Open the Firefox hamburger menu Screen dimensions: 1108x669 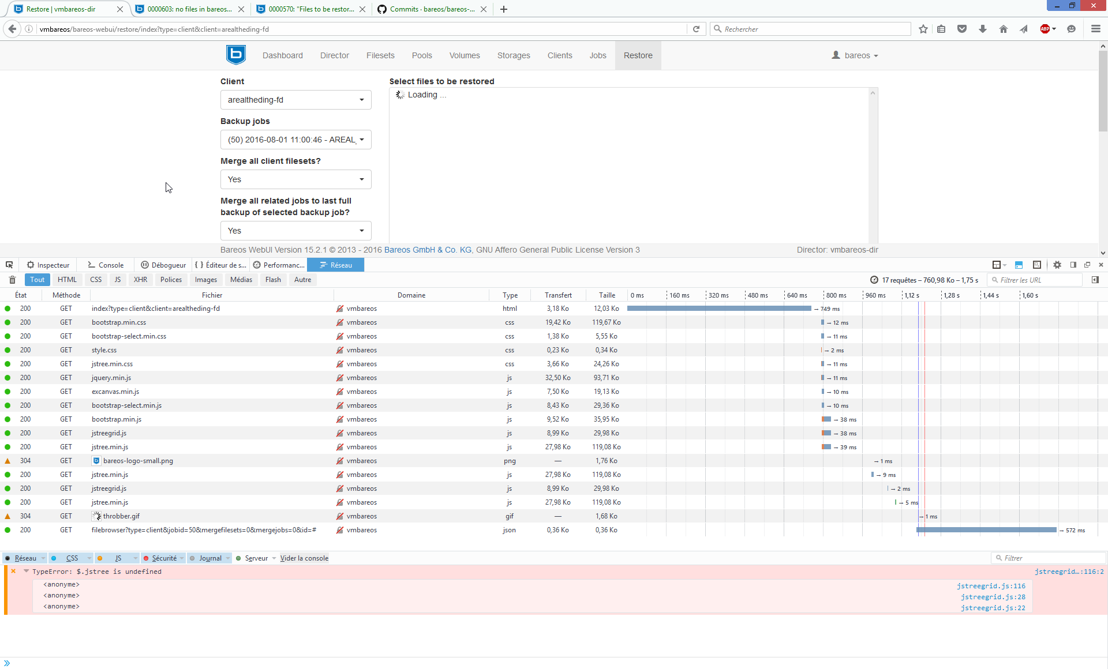tap(1095, 29)
